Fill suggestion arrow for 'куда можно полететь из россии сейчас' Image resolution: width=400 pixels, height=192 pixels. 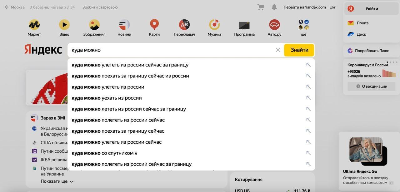[x=308, y=120]
